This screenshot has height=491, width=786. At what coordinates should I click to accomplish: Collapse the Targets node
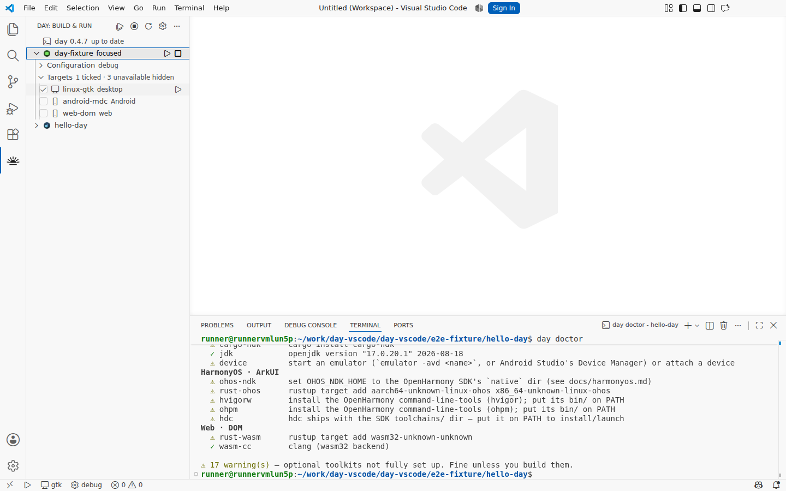pos(41,77)
